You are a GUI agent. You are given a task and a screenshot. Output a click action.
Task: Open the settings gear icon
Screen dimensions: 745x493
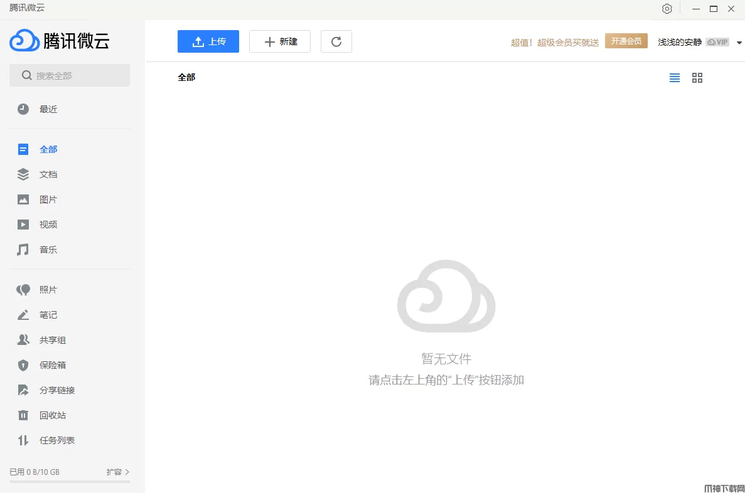click(667, 9)
